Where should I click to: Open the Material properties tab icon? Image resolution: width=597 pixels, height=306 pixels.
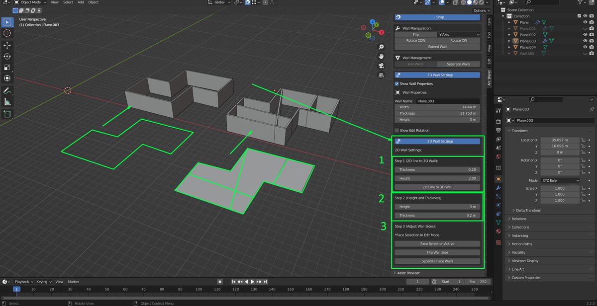(x=498, y=231)
